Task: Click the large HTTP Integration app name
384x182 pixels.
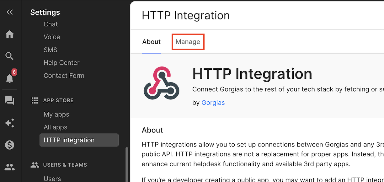Action: (x=252, y=74)
